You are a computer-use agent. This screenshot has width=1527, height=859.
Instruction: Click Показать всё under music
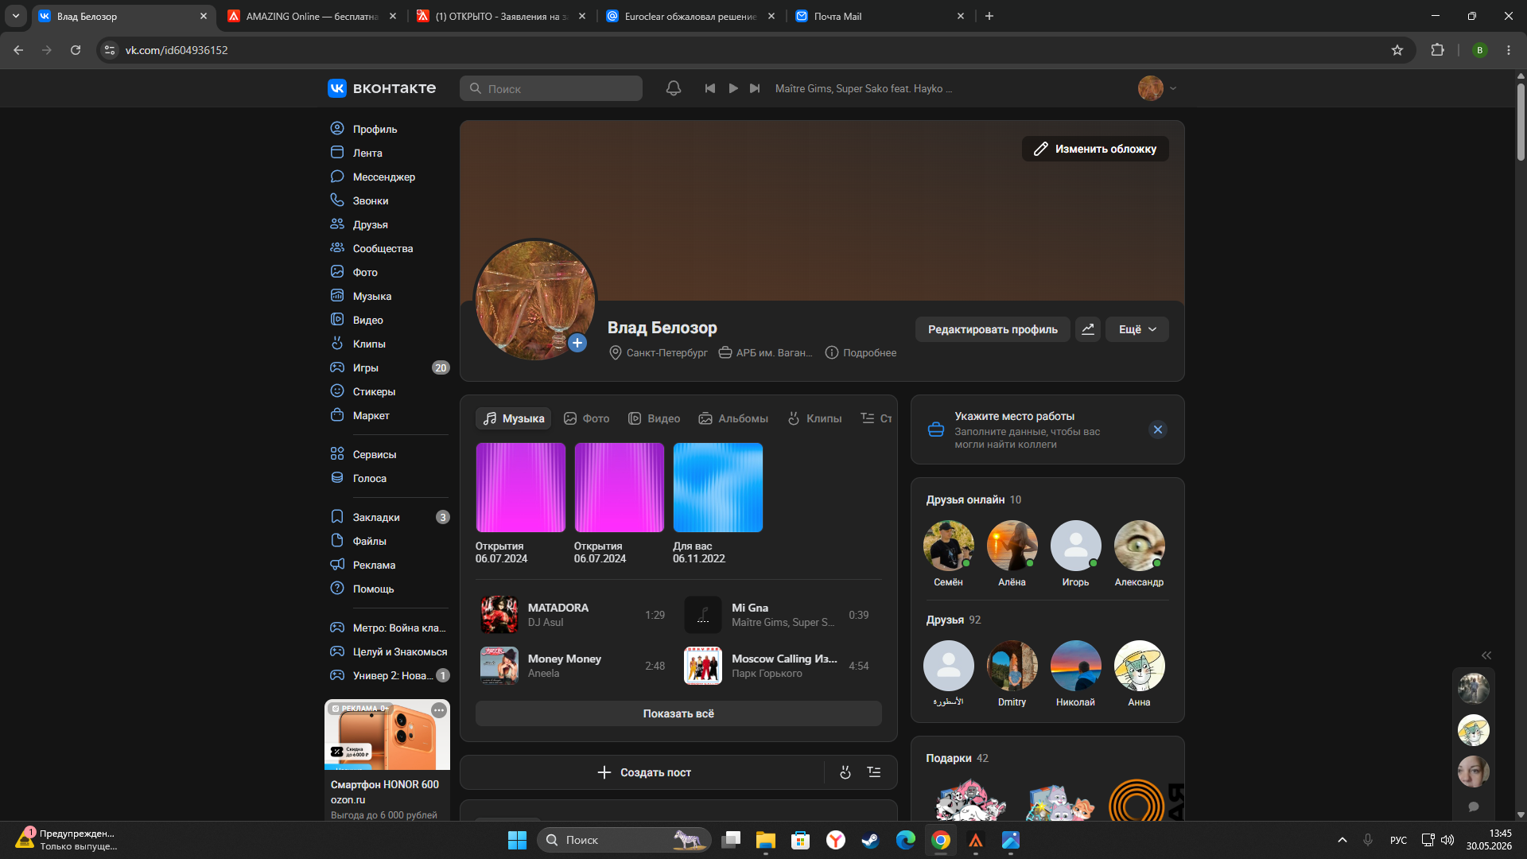click(678, 713)
